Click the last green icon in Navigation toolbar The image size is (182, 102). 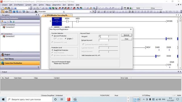(x=14, y=22)
